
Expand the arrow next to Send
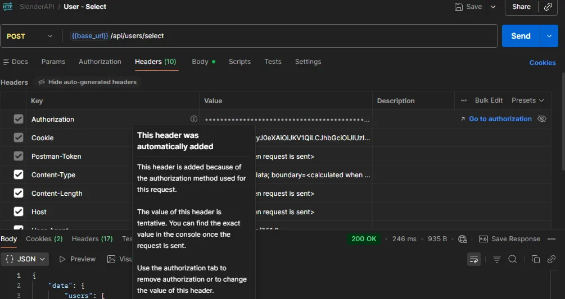549,36
